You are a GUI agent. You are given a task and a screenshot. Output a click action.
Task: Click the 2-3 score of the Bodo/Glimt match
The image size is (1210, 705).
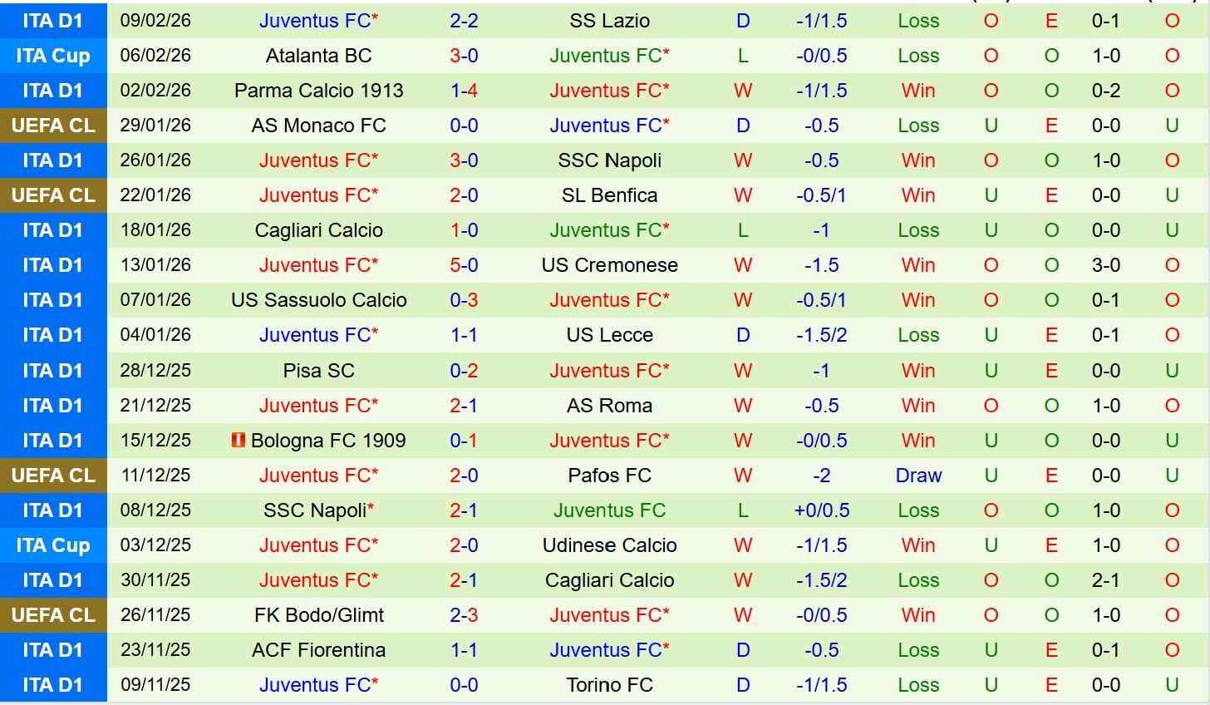point(464,615)
